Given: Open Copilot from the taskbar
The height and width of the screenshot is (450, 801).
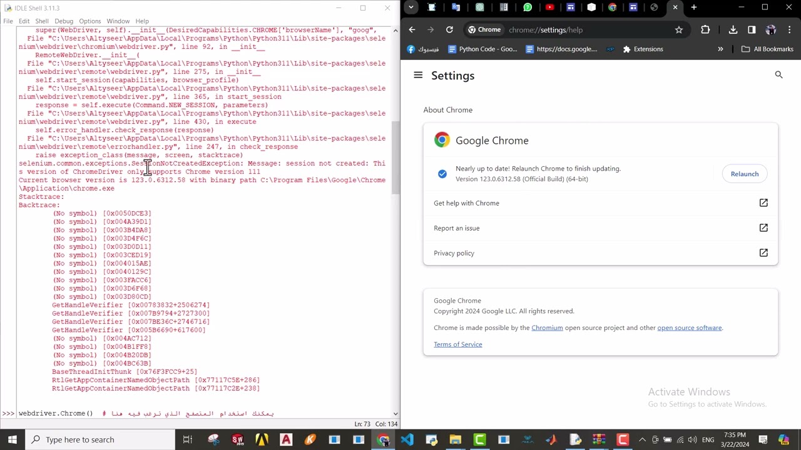Looking at the screenshot, I should (784, 439).
